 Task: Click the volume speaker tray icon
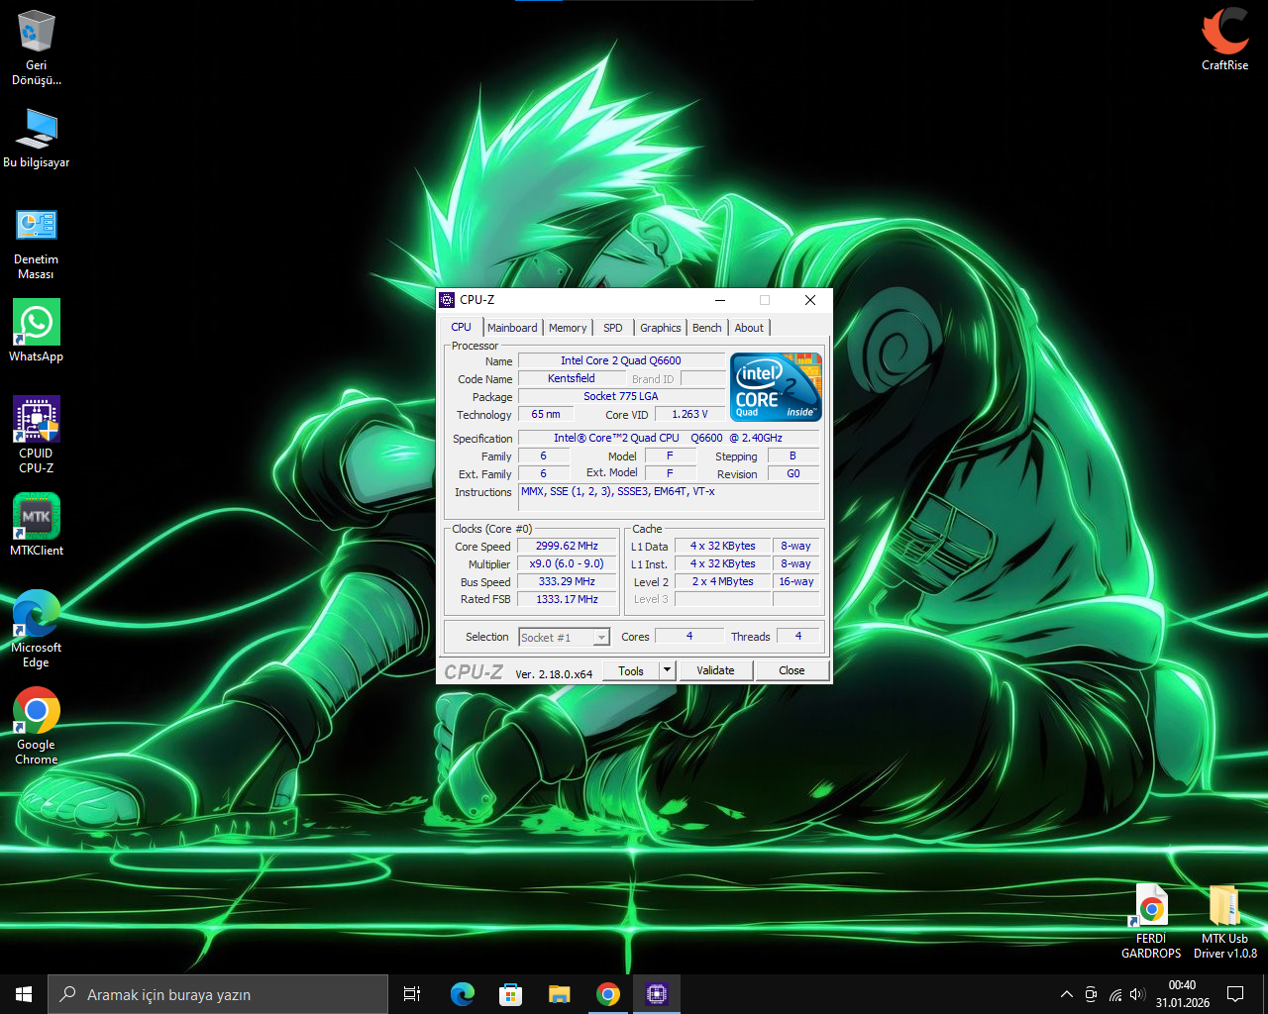[x=1137, y=994]
